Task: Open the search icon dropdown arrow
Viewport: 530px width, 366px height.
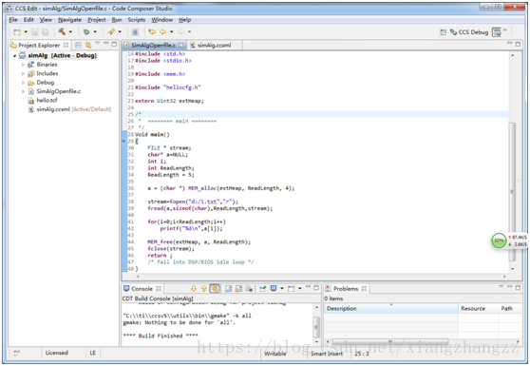Action: click(x=120, y=31)
